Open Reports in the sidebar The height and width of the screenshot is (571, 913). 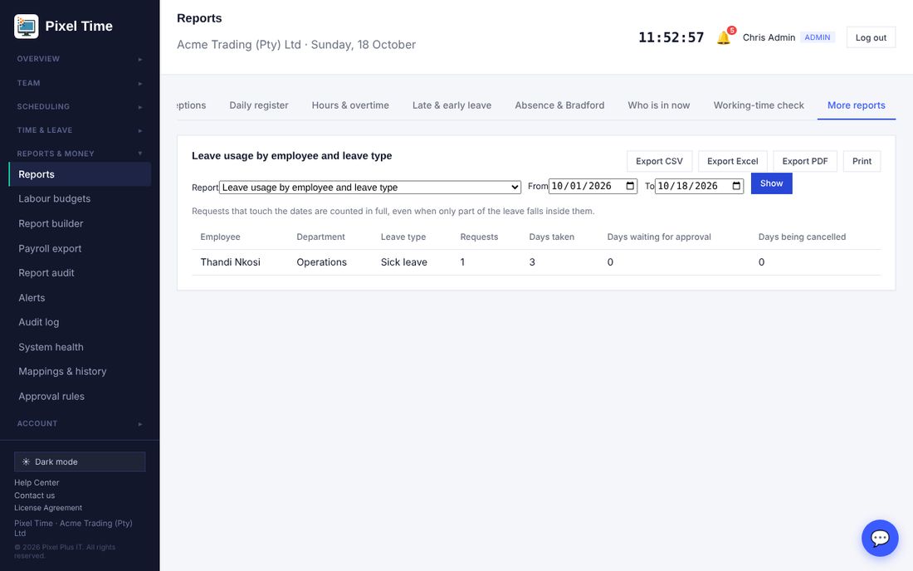[x=80, y=174]
